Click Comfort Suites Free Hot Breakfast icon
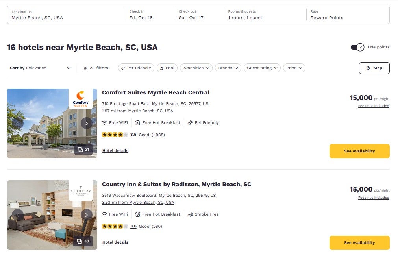 click(137, 123)
